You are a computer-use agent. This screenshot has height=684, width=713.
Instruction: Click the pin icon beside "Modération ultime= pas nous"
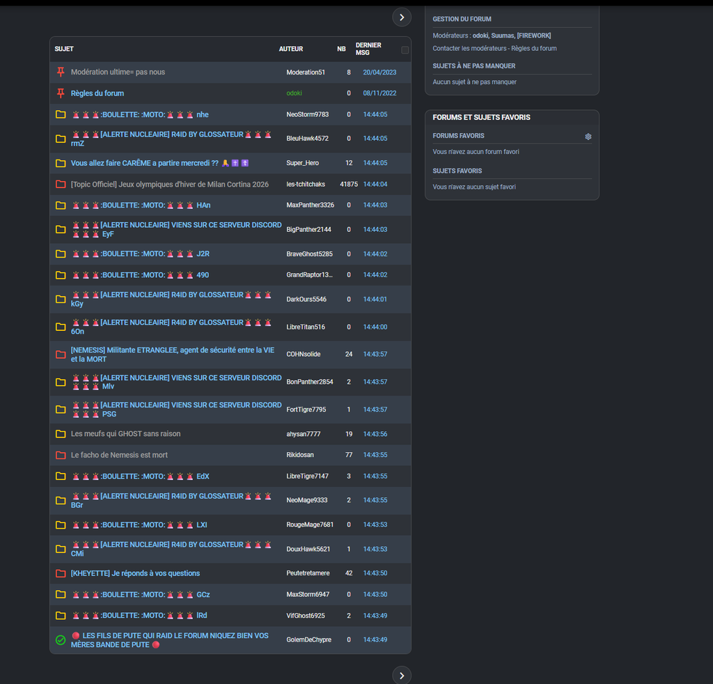coord(61,72)
